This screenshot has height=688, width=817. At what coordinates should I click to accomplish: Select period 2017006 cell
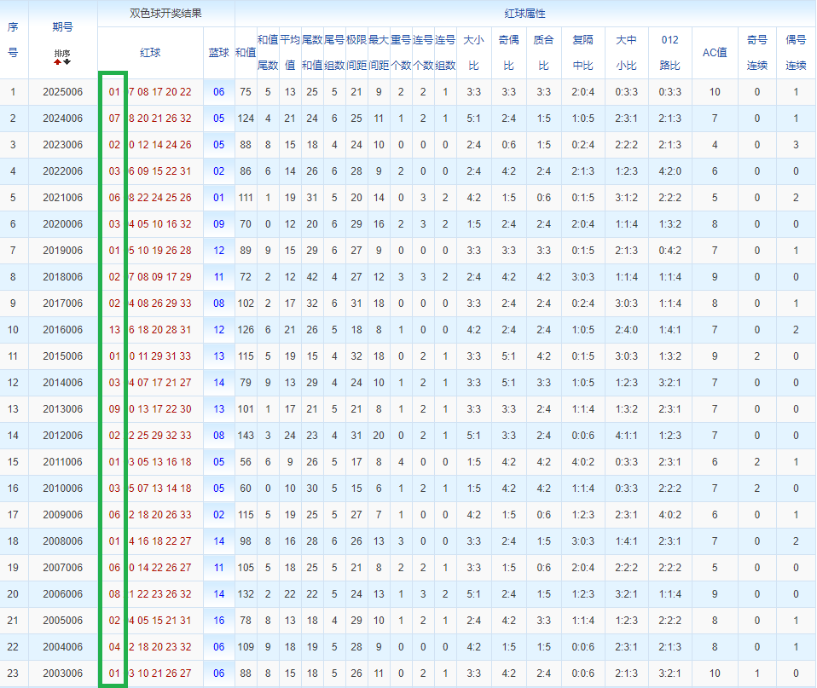click(x=62, y=304)
